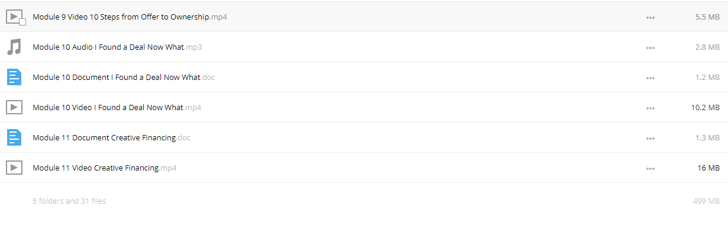Click the music note icon for Module 10 Audio
Screen dimensions: 728x225
(14, 47)
